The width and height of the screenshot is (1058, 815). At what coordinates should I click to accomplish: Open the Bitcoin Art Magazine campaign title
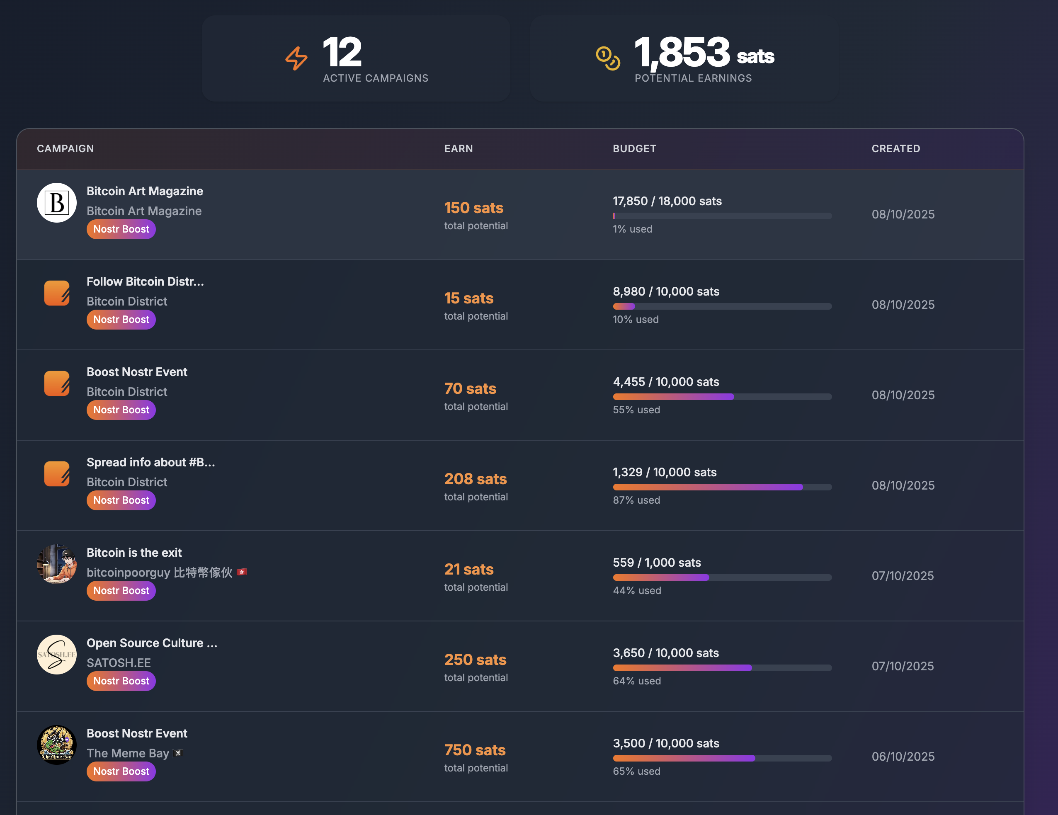(144, 191)
